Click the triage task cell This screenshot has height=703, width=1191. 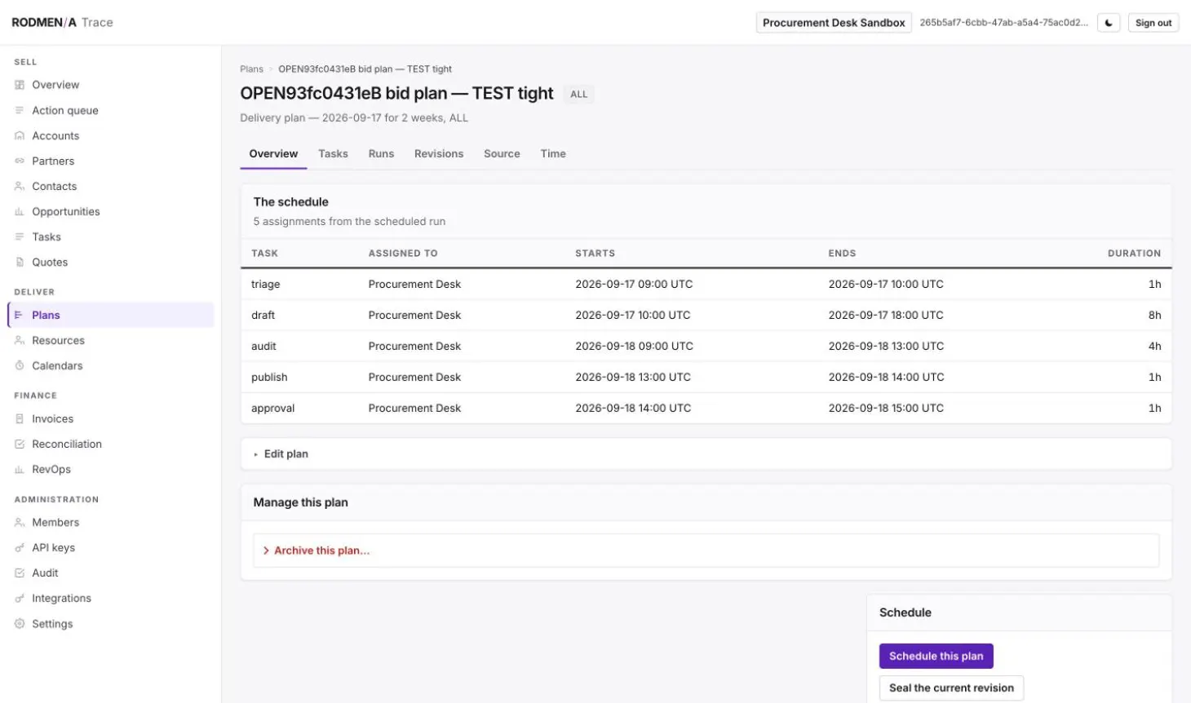coord(266,284)
